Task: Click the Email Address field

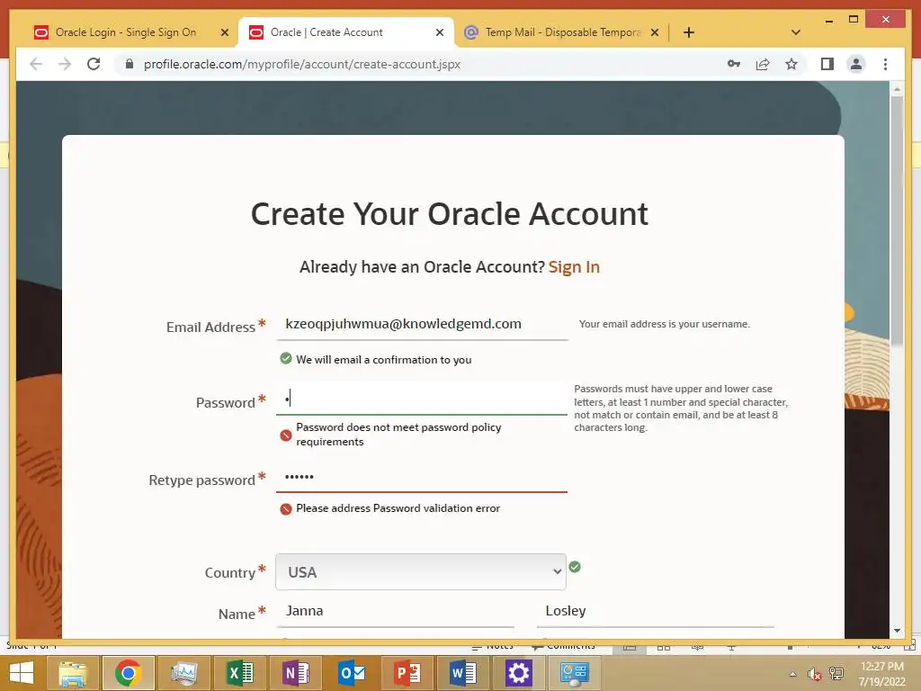Action: click(x=422, y=324)
